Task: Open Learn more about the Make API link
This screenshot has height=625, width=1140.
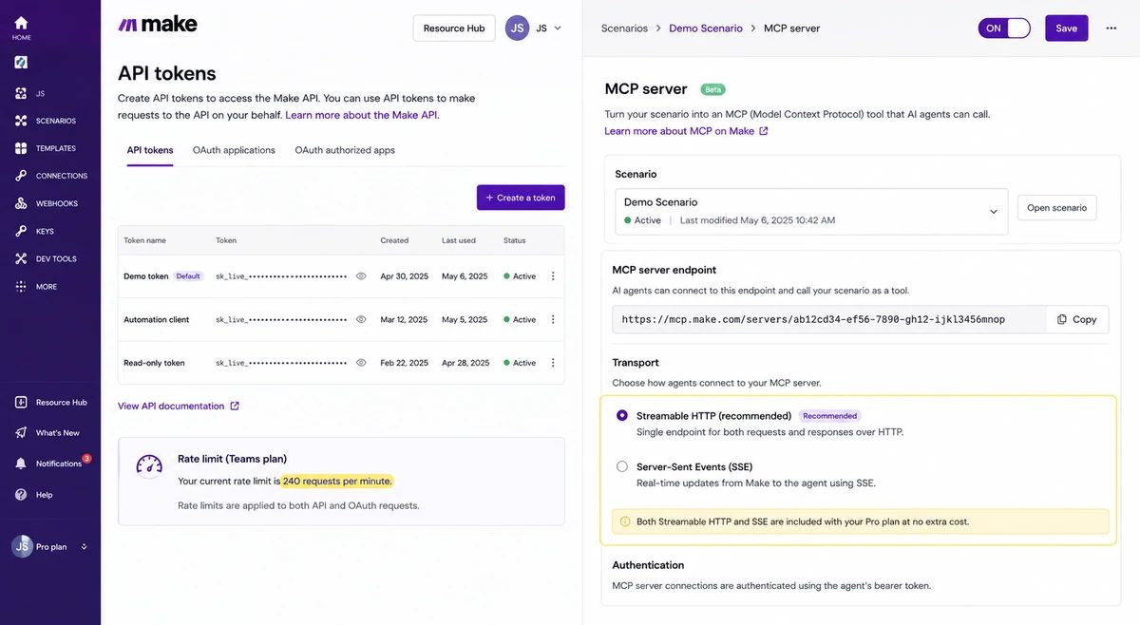Action: point(362,115)
